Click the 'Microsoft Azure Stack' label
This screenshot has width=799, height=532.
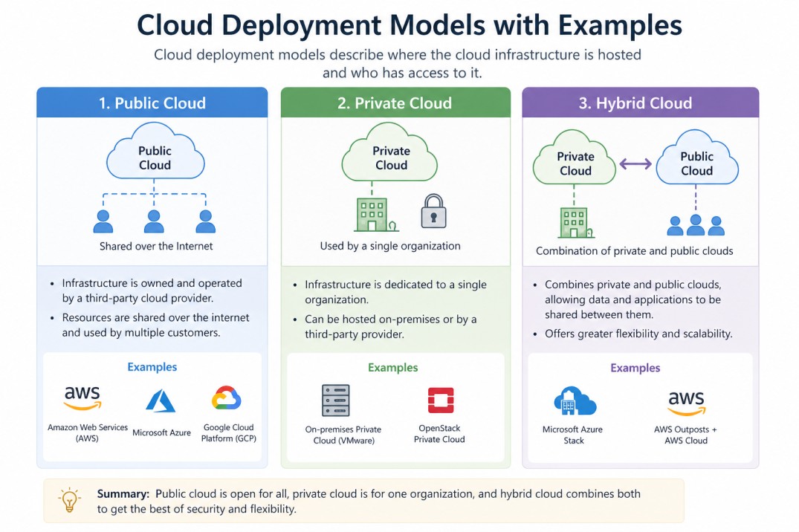tap(573, 435)
